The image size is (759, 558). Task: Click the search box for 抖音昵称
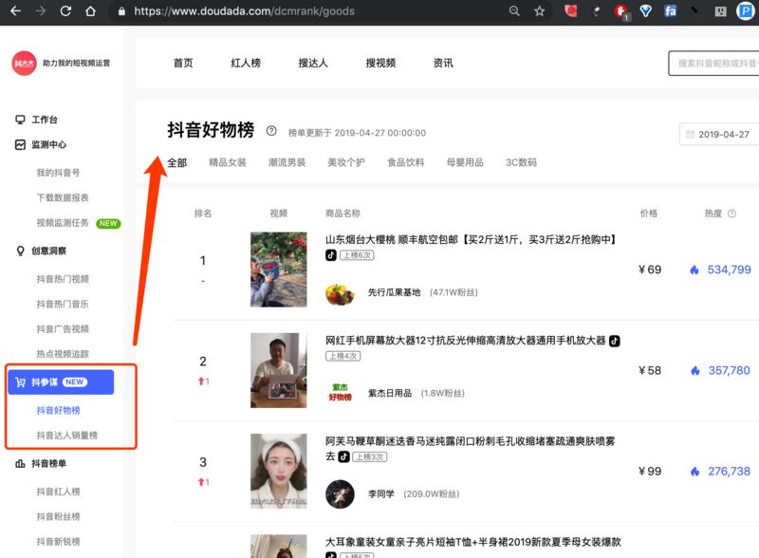click(714, 63)
